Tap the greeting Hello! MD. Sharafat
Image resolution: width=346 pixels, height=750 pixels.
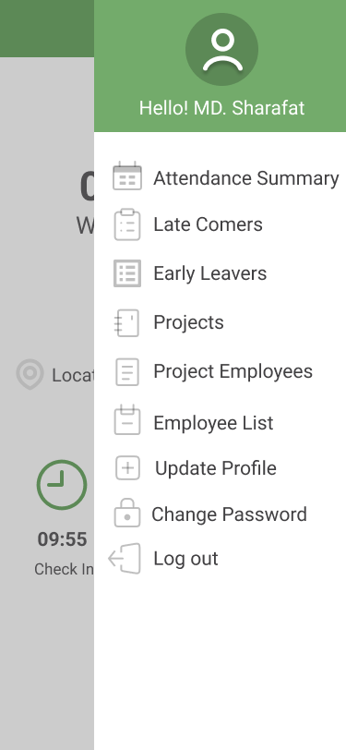(221, 108)
